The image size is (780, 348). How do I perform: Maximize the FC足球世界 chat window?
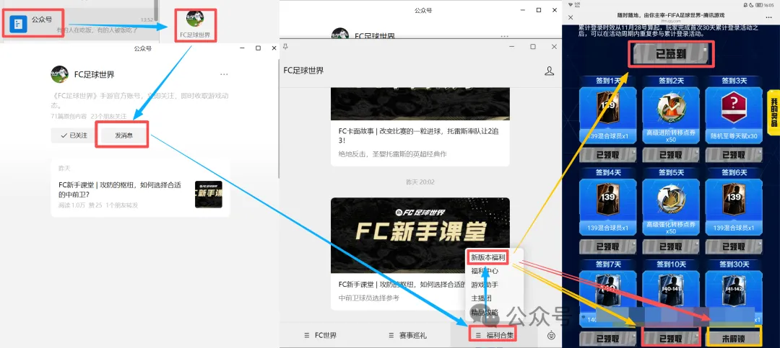pyautogui.click(x=533, y=46)
